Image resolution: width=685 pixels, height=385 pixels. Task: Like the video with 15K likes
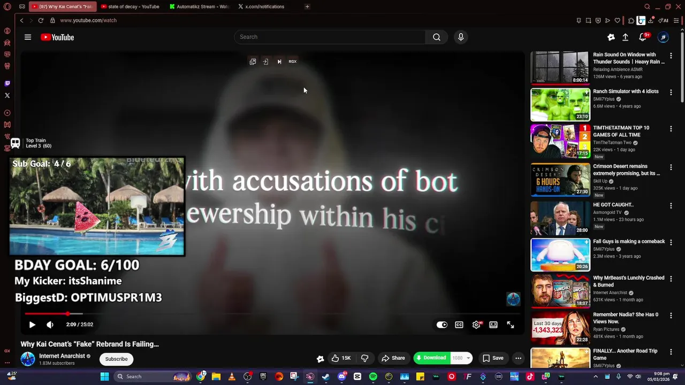[x=341, y=358]
